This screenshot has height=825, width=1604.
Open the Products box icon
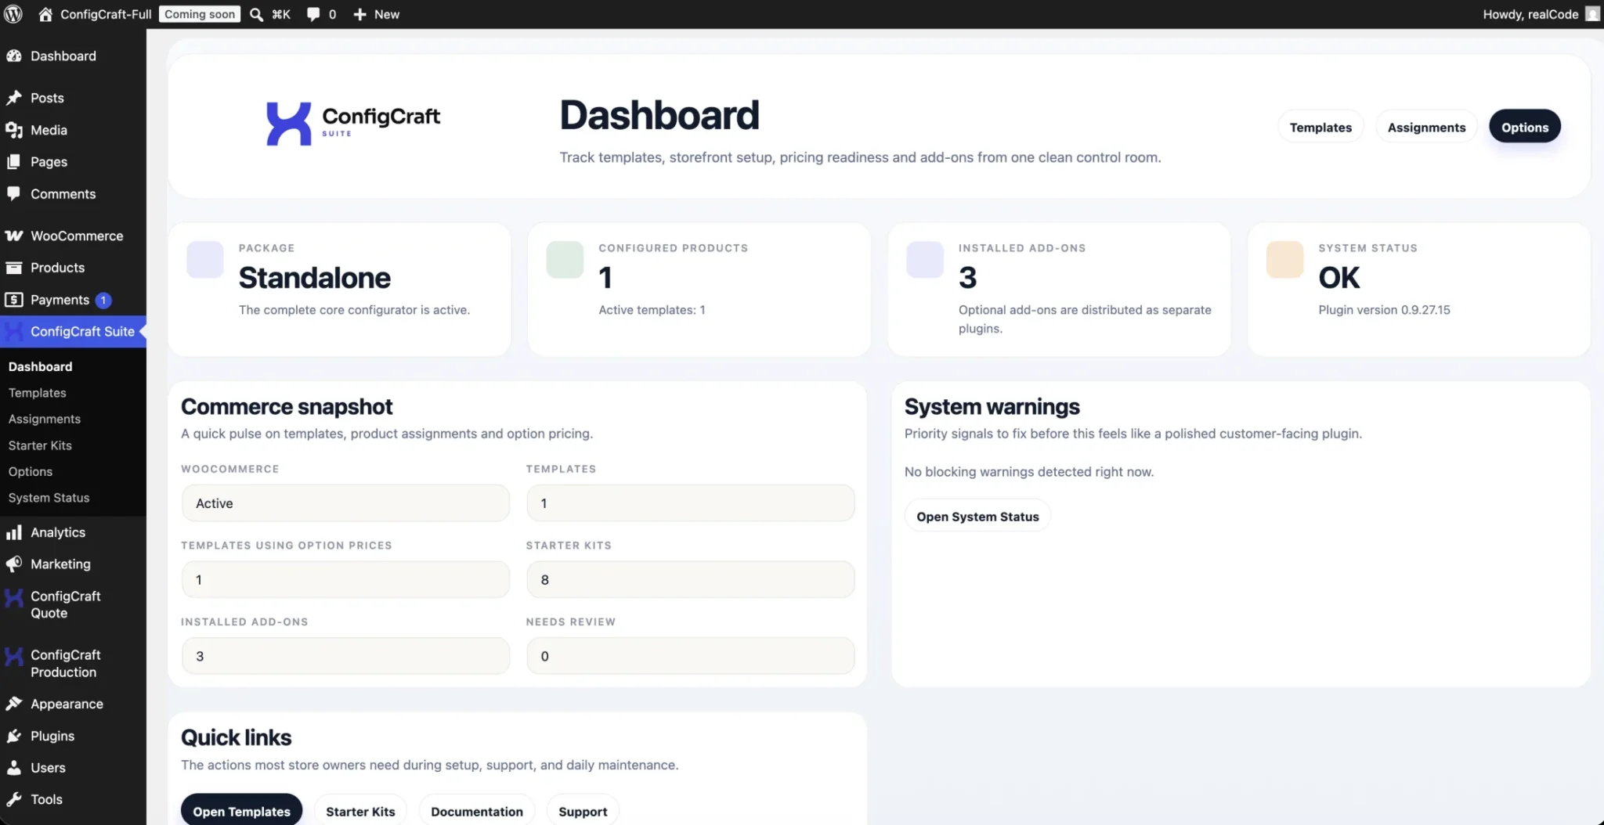[x=14, y=268]
